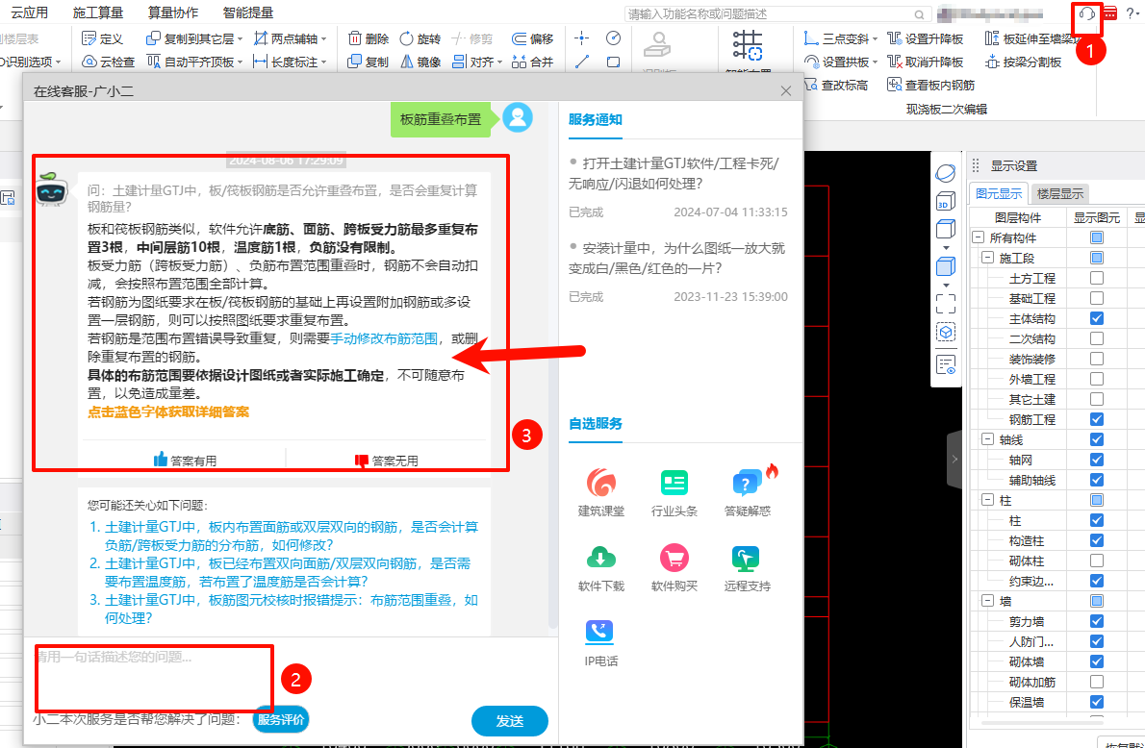Open the 施工算量 menu

coord(98,12)
